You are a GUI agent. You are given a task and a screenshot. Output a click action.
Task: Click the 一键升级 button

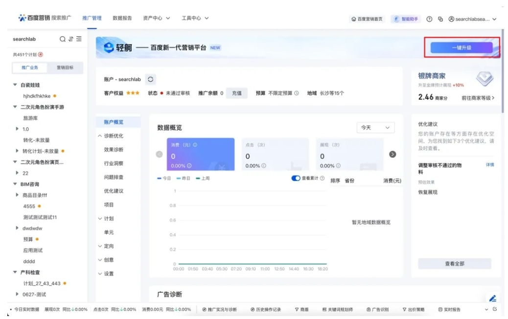(462, 47)
